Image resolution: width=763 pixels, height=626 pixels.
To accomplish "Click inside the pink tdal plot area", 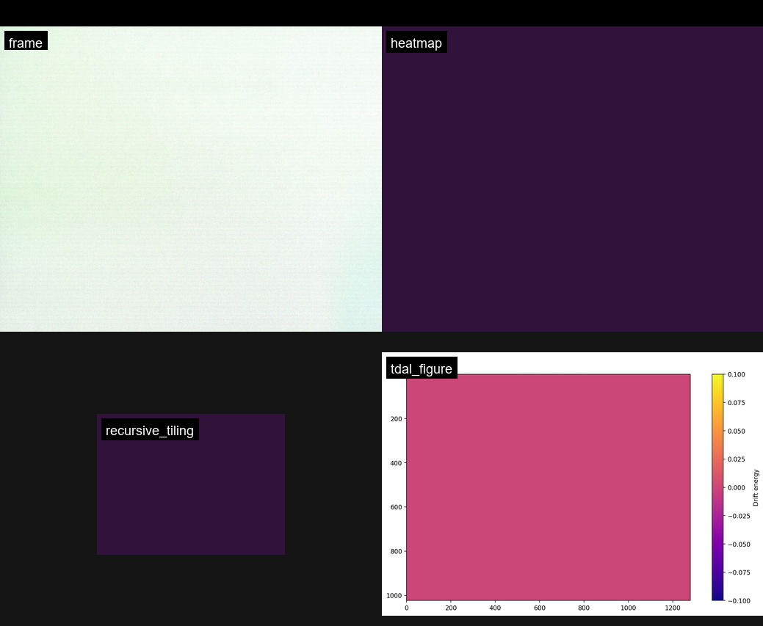I will pyautogui.click(x=548, y=487).
